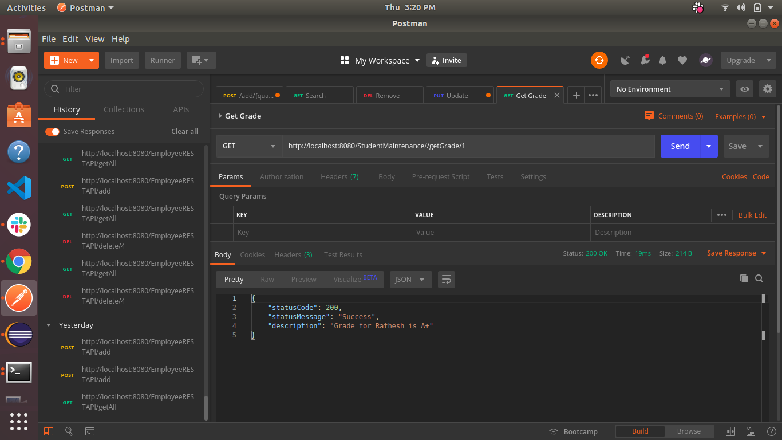Show response Headers (3) tab
Screen dimensions: 782x440
pos(293,254)
